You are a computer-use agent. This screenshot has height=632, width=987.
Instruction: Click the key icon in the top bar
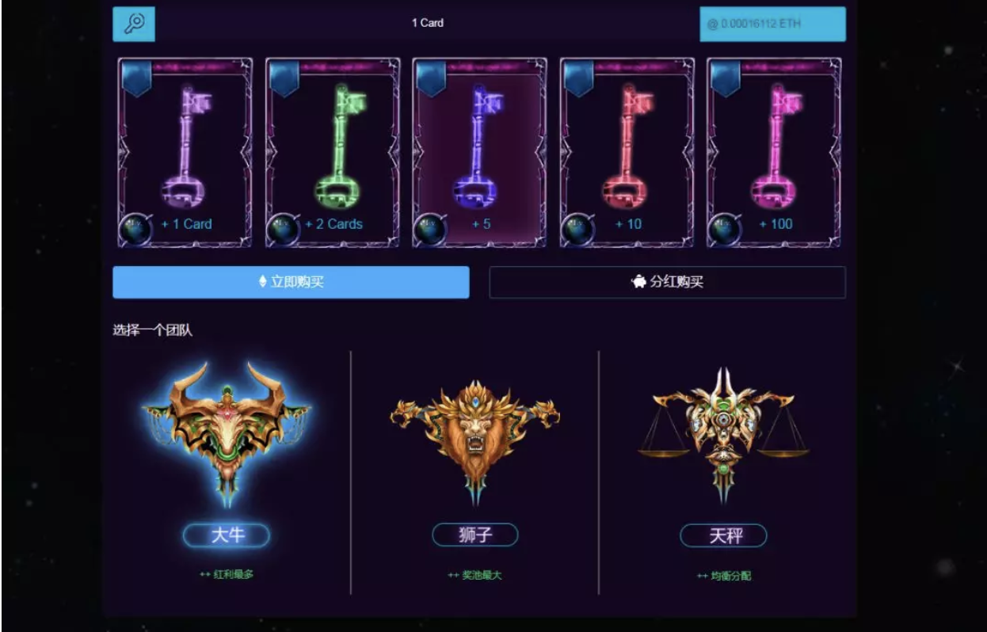click(x=134, y=24)
